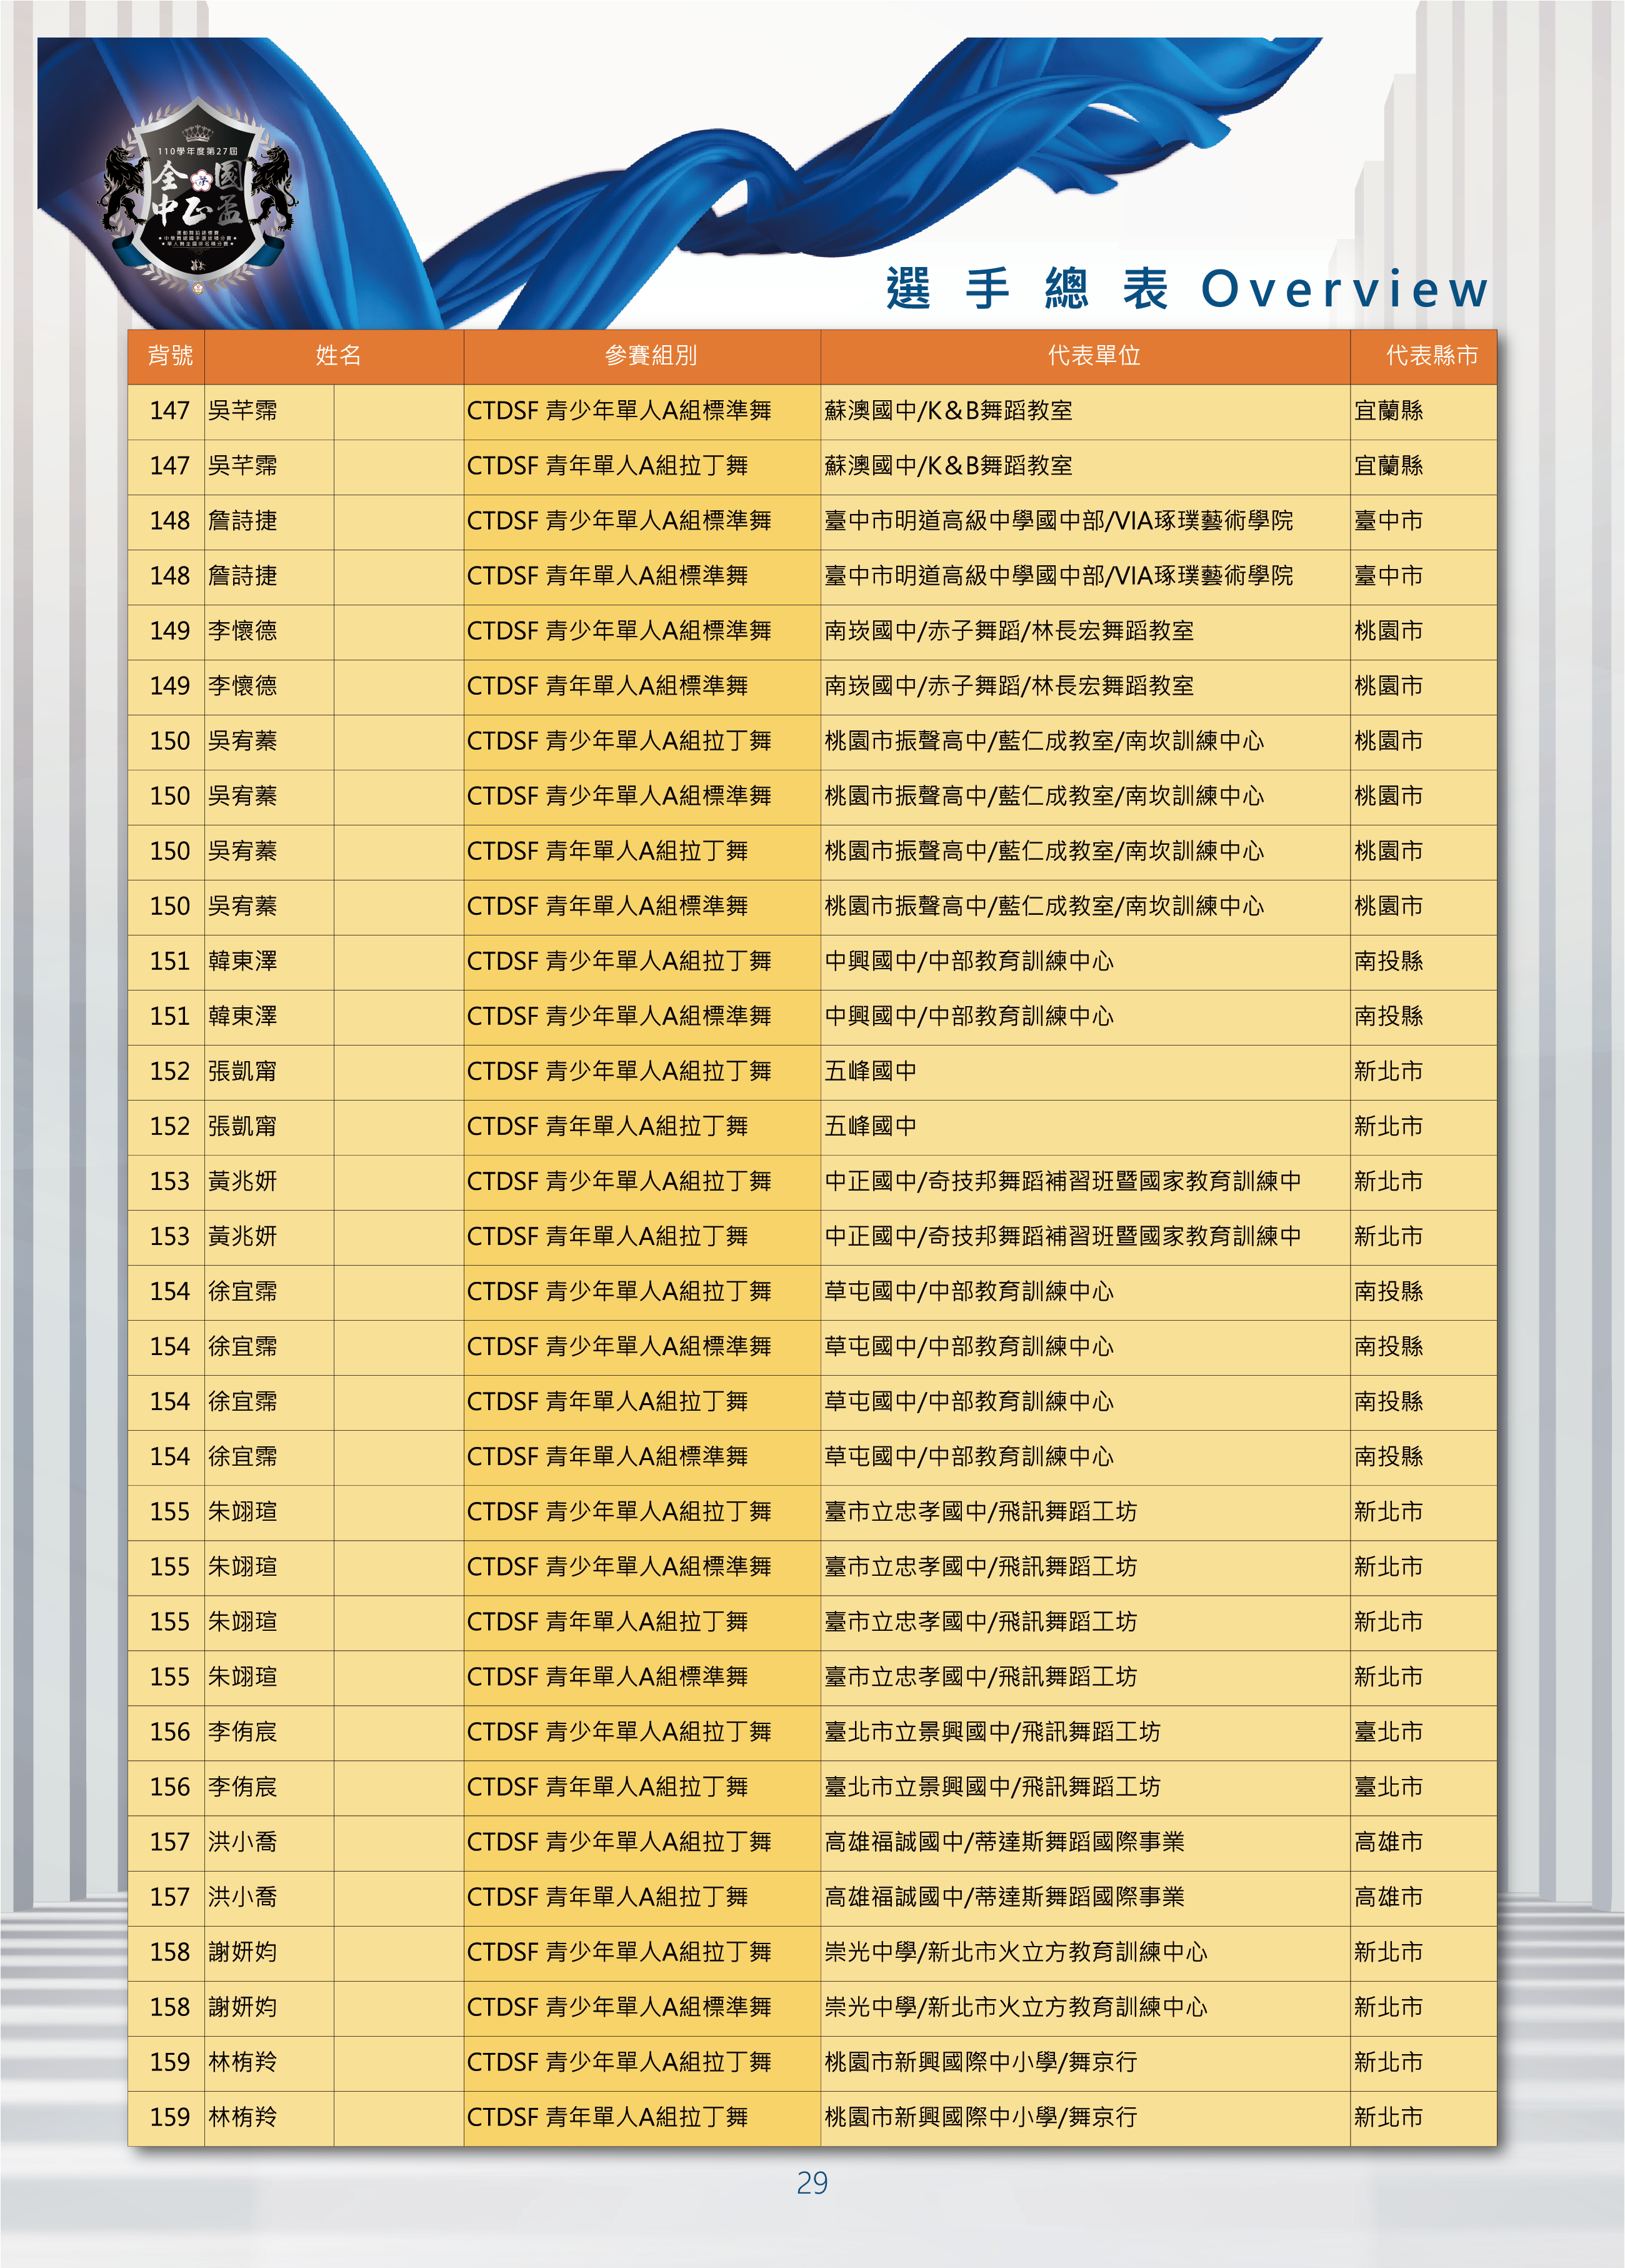
Task: Click 臺中市 in 148's 青年單人A組標準舞 row
Action: 1388,576
